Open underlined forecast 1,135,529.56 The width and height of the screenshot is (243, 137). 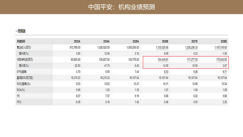(x=162, y=47)
